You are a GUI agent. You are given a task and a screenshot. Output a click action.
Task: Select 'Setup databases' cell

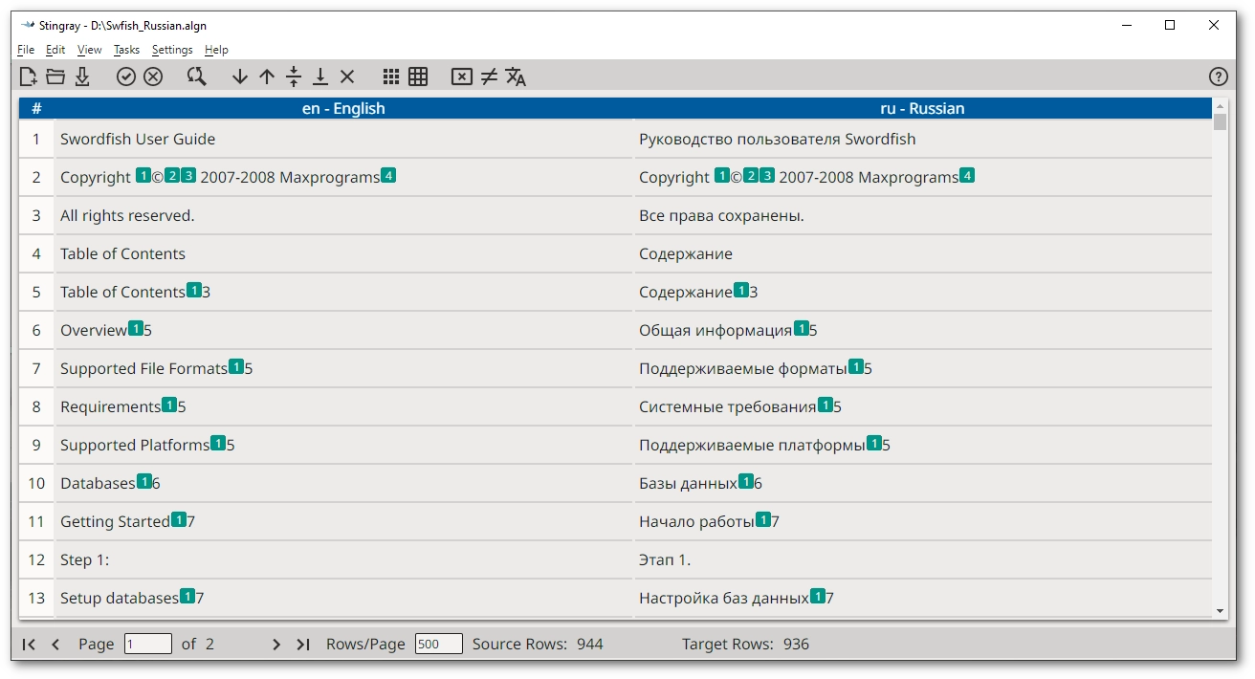343,598
